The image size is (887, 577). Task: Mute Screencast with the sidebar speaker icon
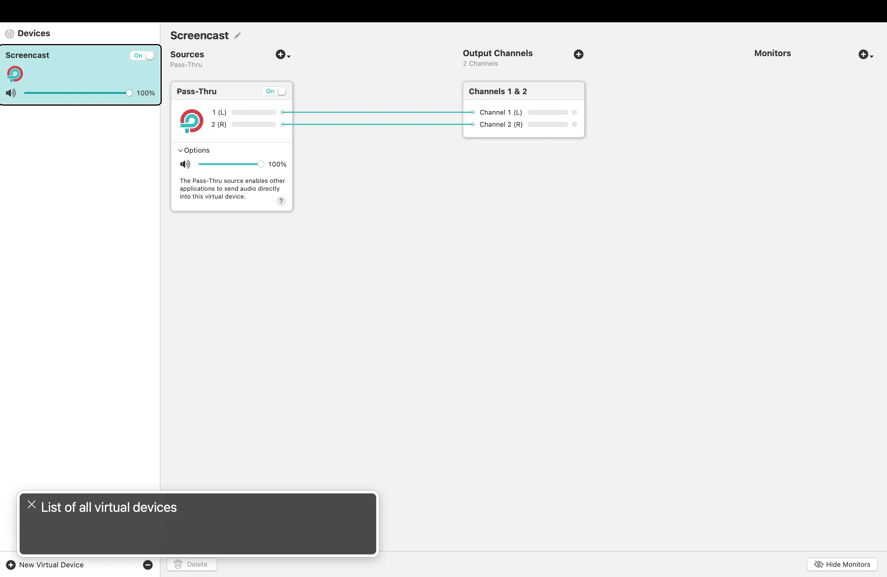pyautogui.click(x=11, y=93)
